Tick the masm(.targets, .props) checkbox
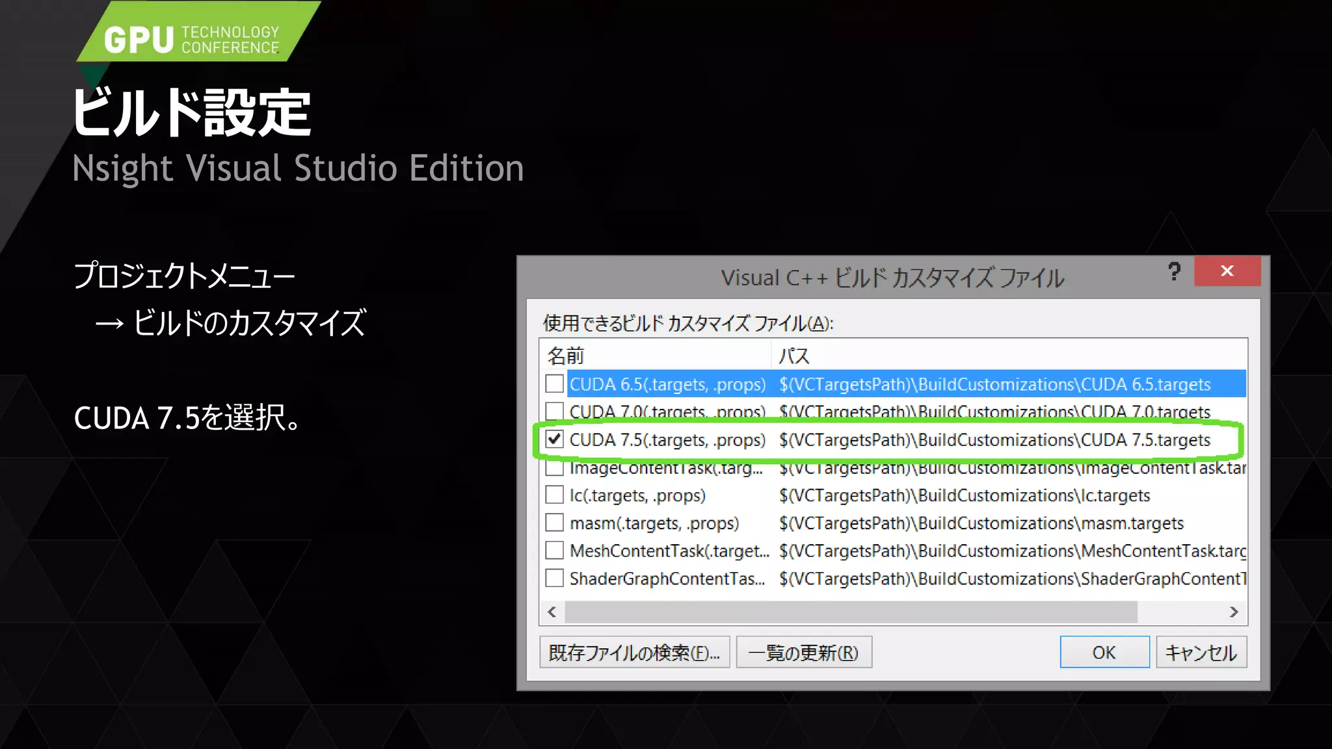The width and height of the screenshot is (1332, 749). tap(554, 523)
